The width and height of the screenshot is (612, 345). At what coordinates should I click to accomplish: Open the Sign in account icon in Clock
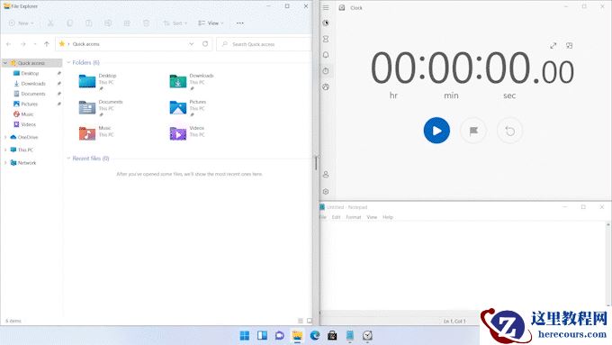point(326,175)
